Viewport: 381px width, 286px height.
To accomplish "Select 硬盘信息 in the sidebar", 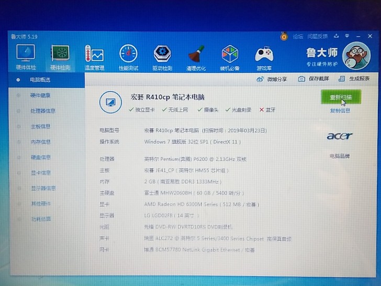I will [41, 157].
